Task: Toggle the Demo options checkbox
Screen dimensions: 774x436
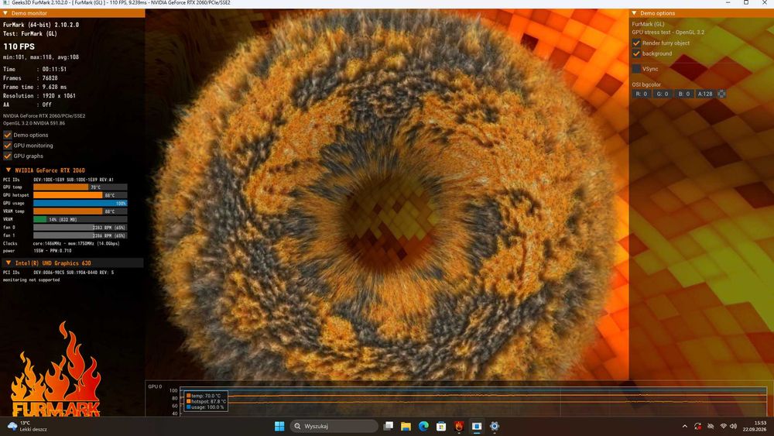Action: [8, 135]
